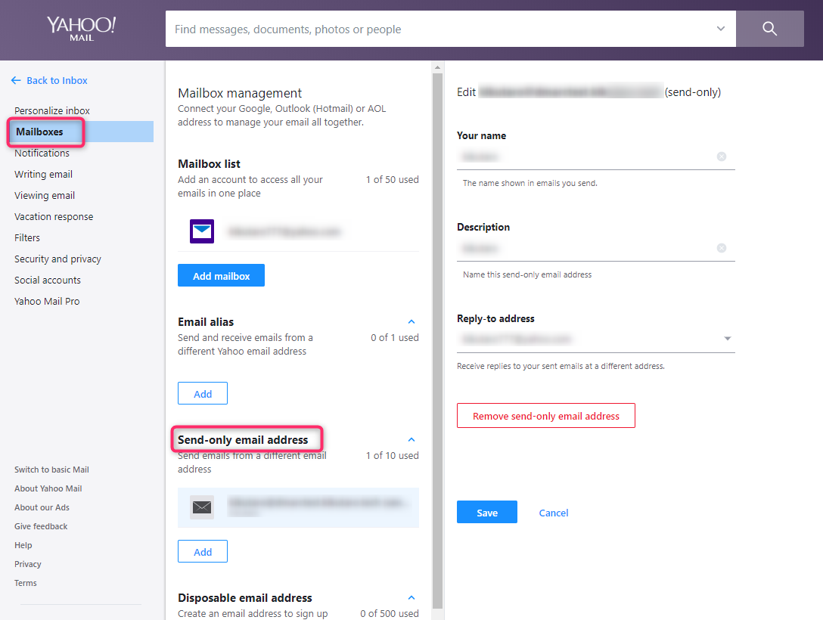The image size is (823, 620).
Task: Open Filters settings
Action: [27, 237]
